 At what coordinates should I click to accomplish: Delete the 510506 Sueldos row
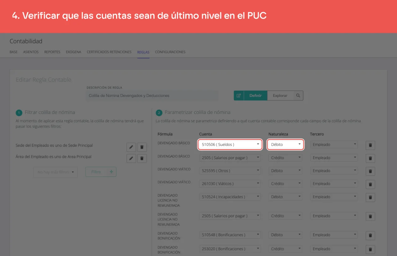point(370,145)
